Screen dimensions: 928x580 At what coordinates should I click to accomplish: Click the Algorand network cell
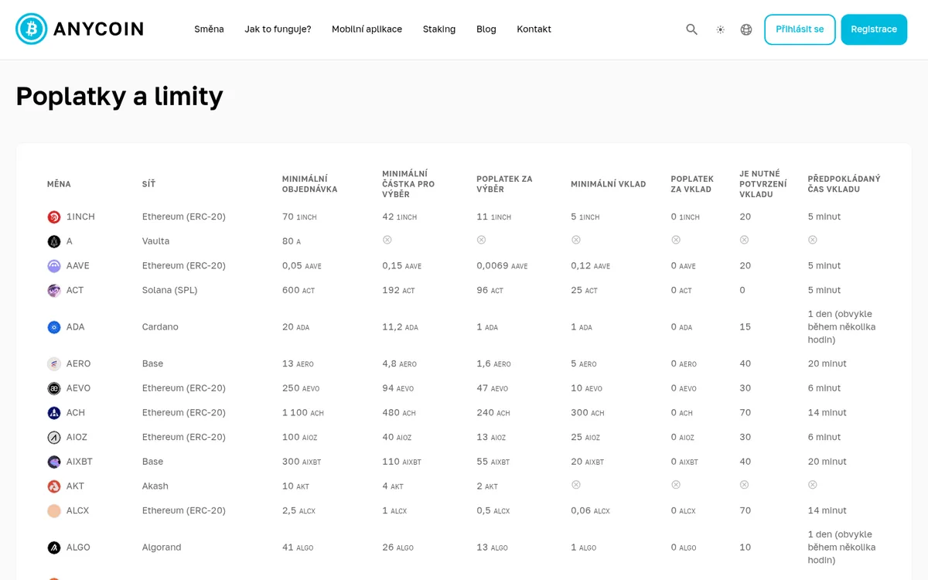(162, 548)
